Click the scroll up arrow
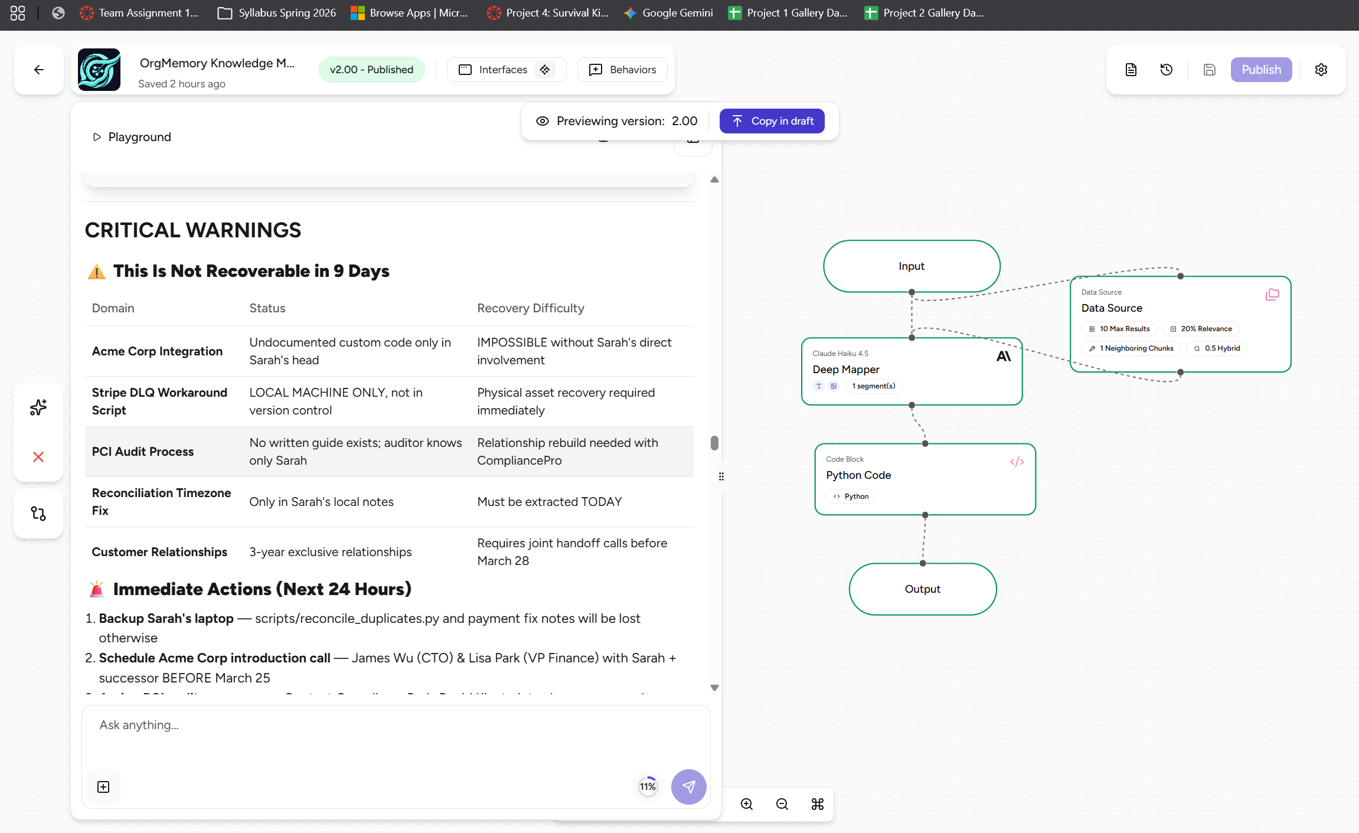The width and height of the screenshot is (1359, 833). 714,179
